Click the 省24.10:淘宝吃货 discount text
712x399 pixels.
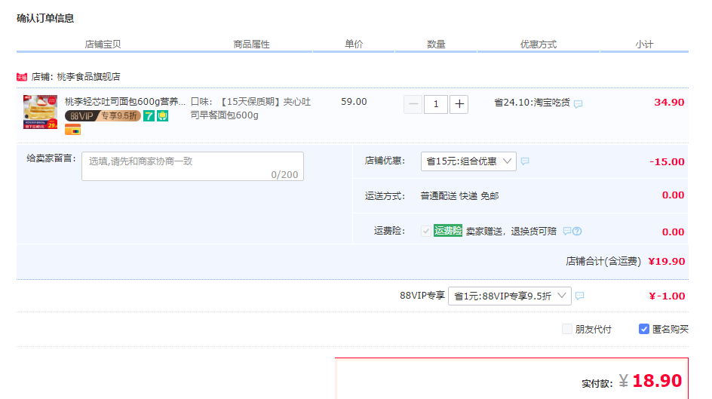click(x=532, y=103)
